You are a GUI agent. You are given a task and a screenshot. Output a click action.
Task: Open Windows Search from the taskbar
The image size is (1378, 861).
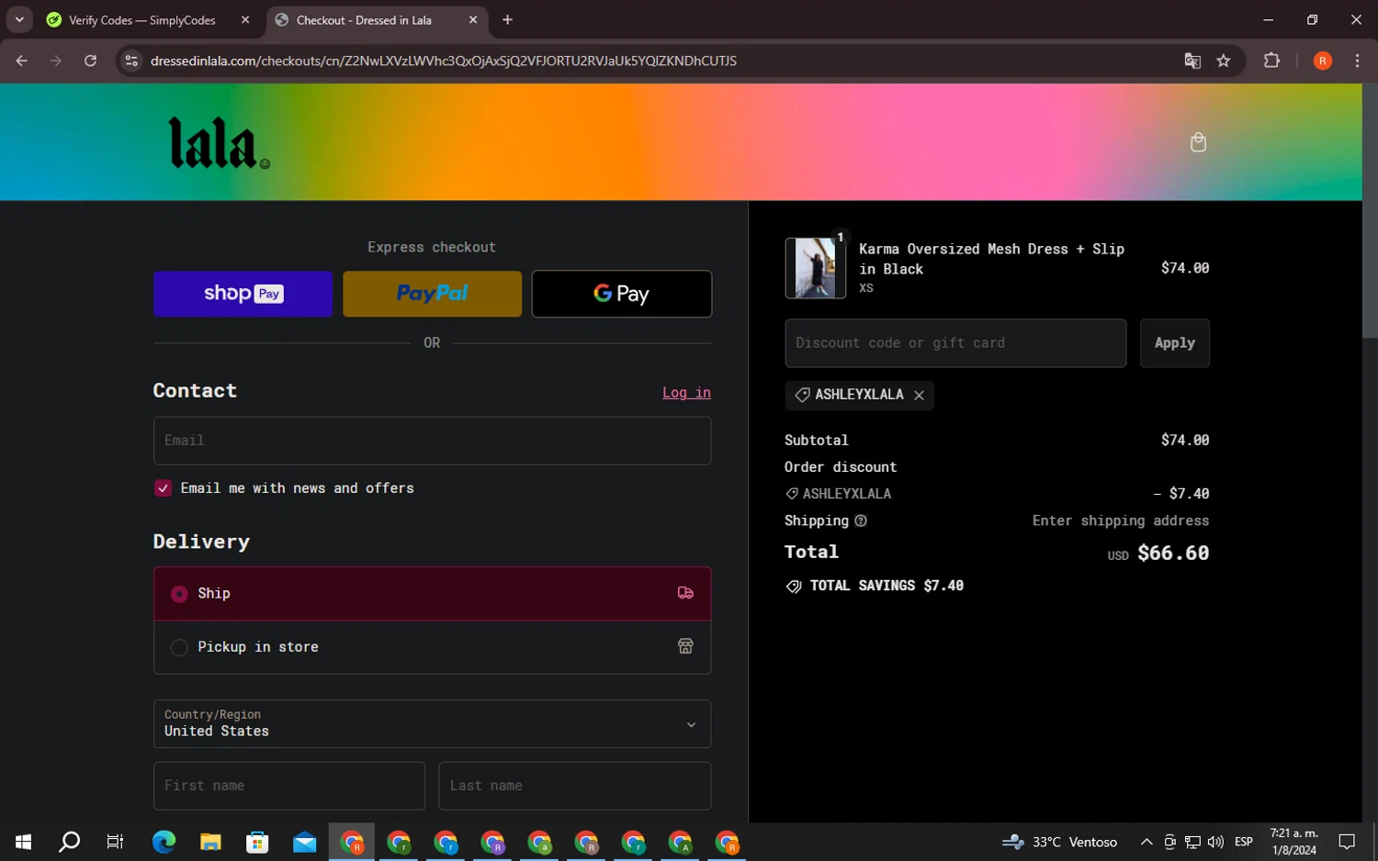[x=69, y=842]
